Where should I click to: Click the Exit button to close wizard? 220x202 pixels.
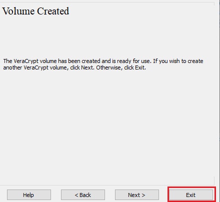pyautogui.click(x=191, y=194)
